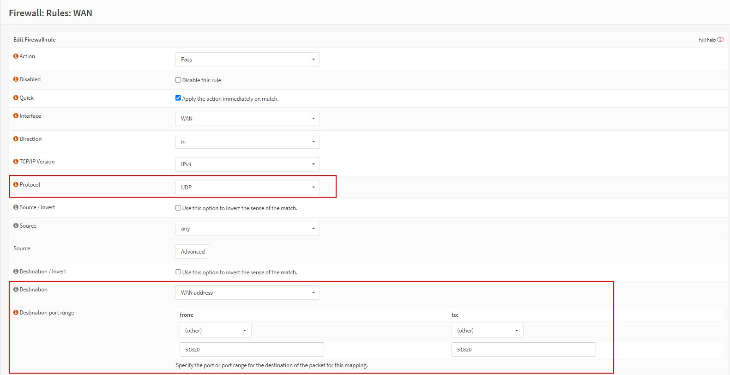Click the info icon next to Direction
Image resolution: width=730 pixels, height=375 pixels.
pyautogui.click(x=16, y=139)
